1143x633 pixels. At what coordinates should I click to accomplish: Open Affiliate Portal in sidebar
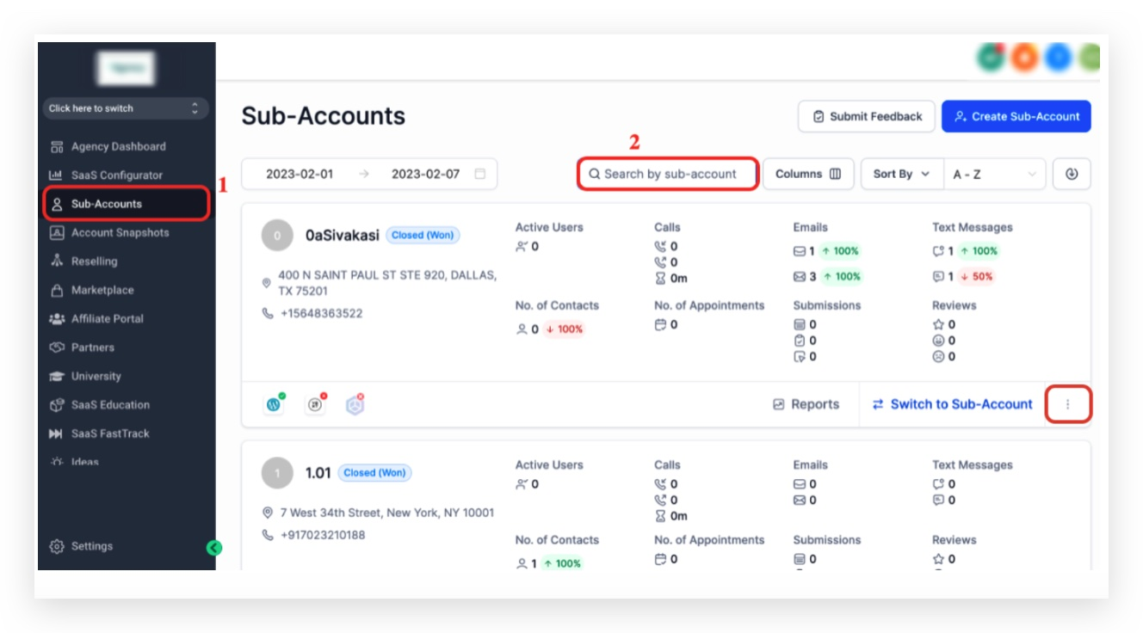[x=107, y=318]
